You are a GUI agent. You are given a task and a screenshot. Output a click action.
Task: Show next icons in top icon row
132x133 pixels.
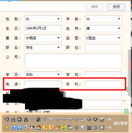[110, 119]
